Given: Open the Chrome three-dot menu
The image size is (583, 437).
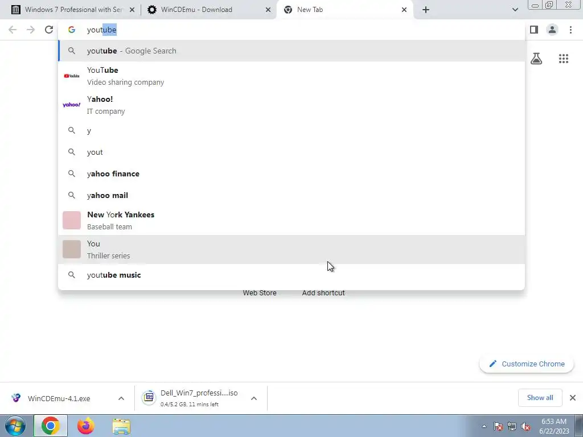Looking at the screenshot, I should point(570,30).
